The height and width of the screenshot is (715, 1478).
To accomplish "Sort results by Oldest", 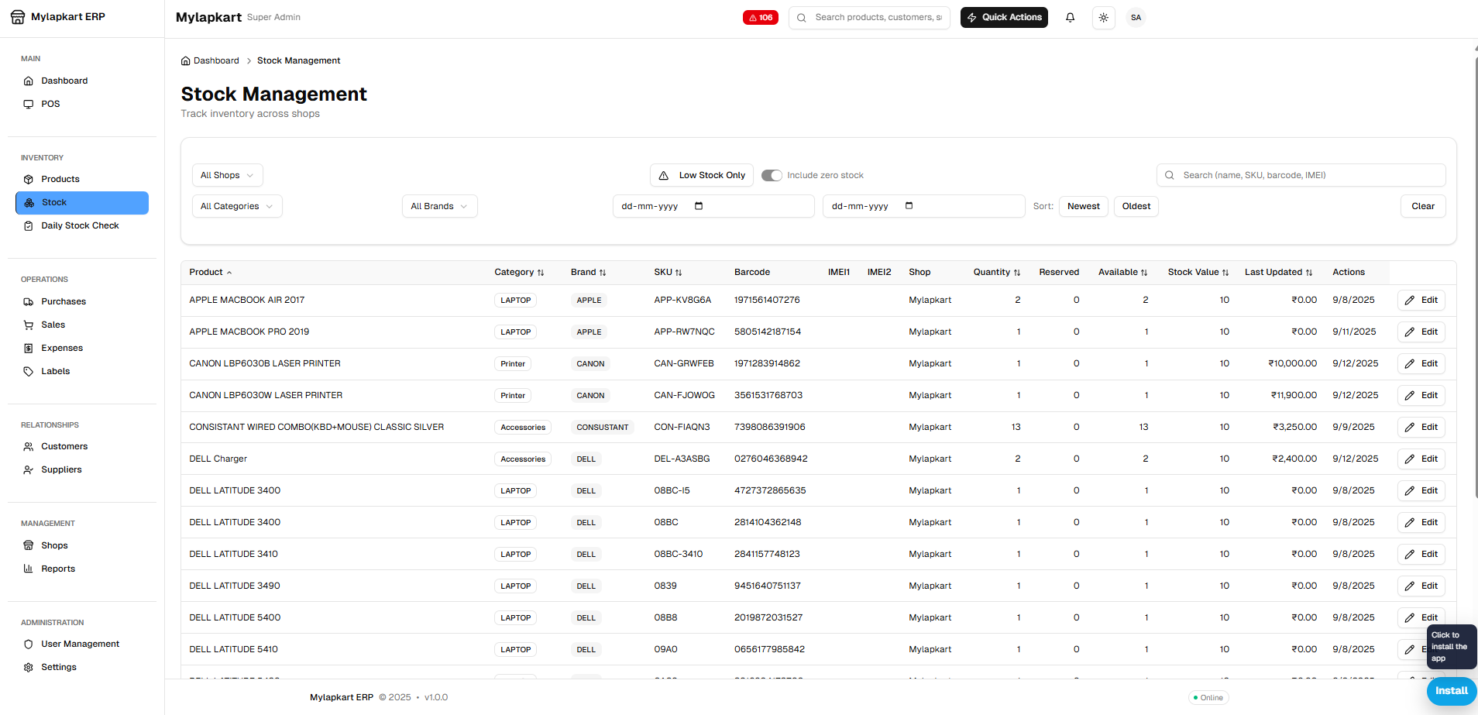I will [1136, 206].
